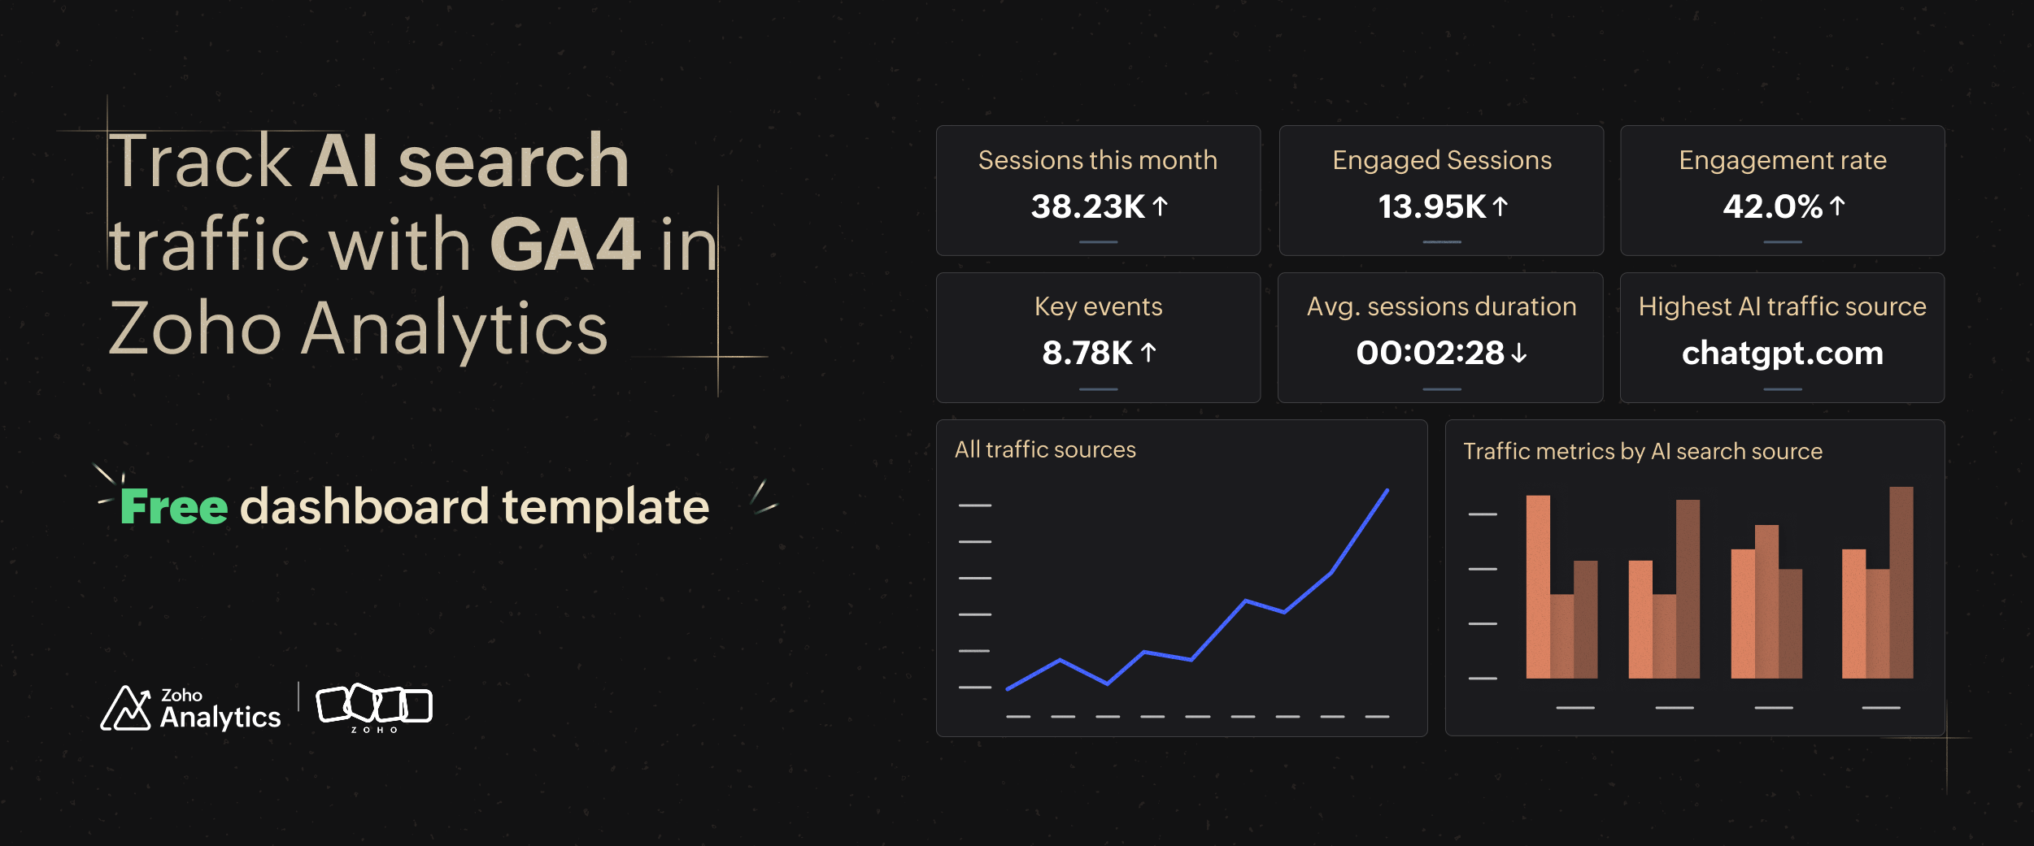This screenshot has height=846, width=2034.
Task: Select the Highest AI traffic source label
Action: click(1783, 306)
